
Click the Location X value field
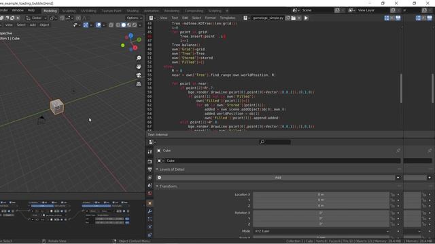click(321, 195)
